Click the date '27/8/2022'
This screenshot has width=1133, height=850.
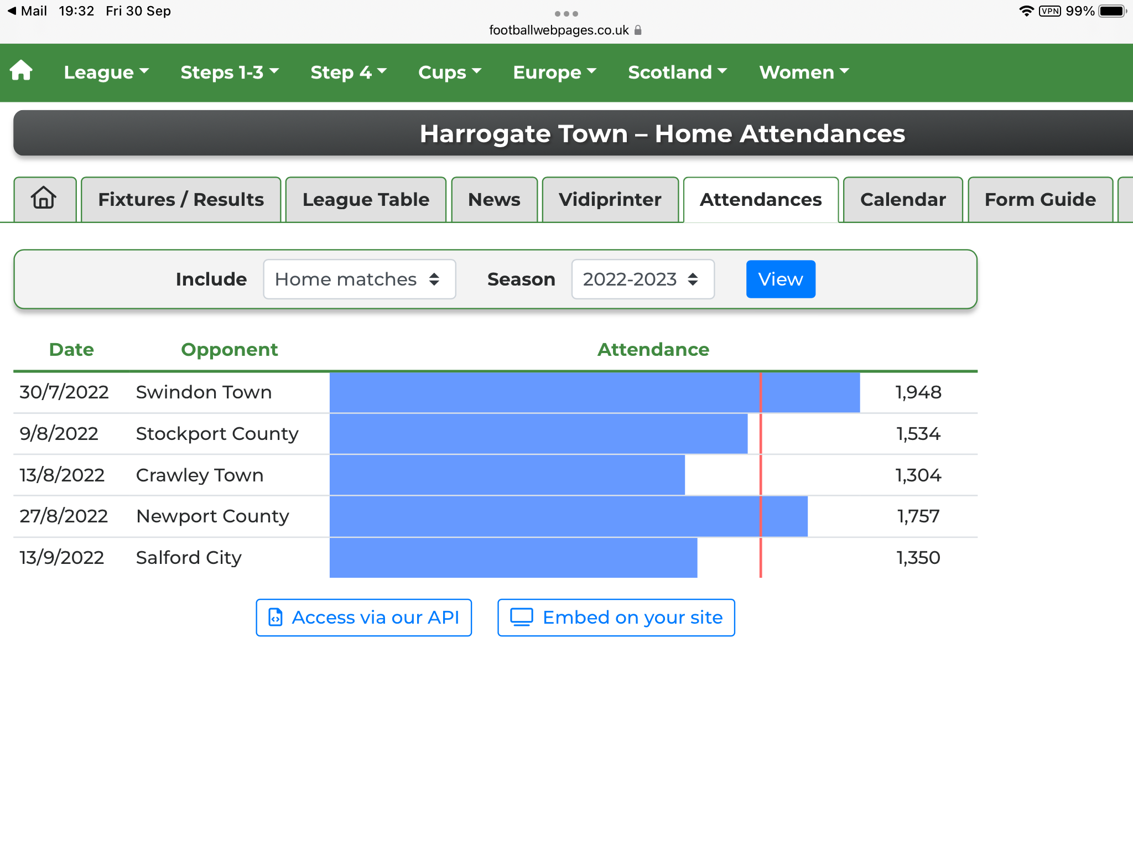(x=64, y=516)
